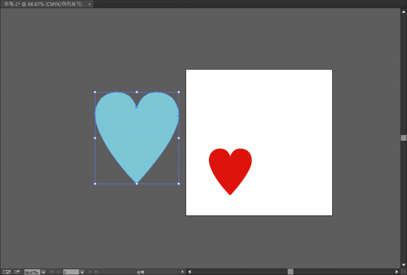Click horizontal scrollbar left arrow
This screenshot has width=407, height=275.
[189, 272]
